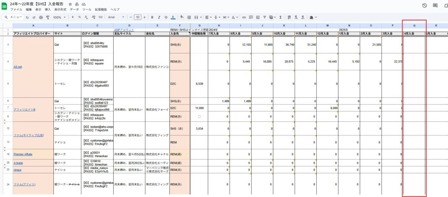Toggle italic formatting
This screenshot has height=197, width=448.
[159, 17]
